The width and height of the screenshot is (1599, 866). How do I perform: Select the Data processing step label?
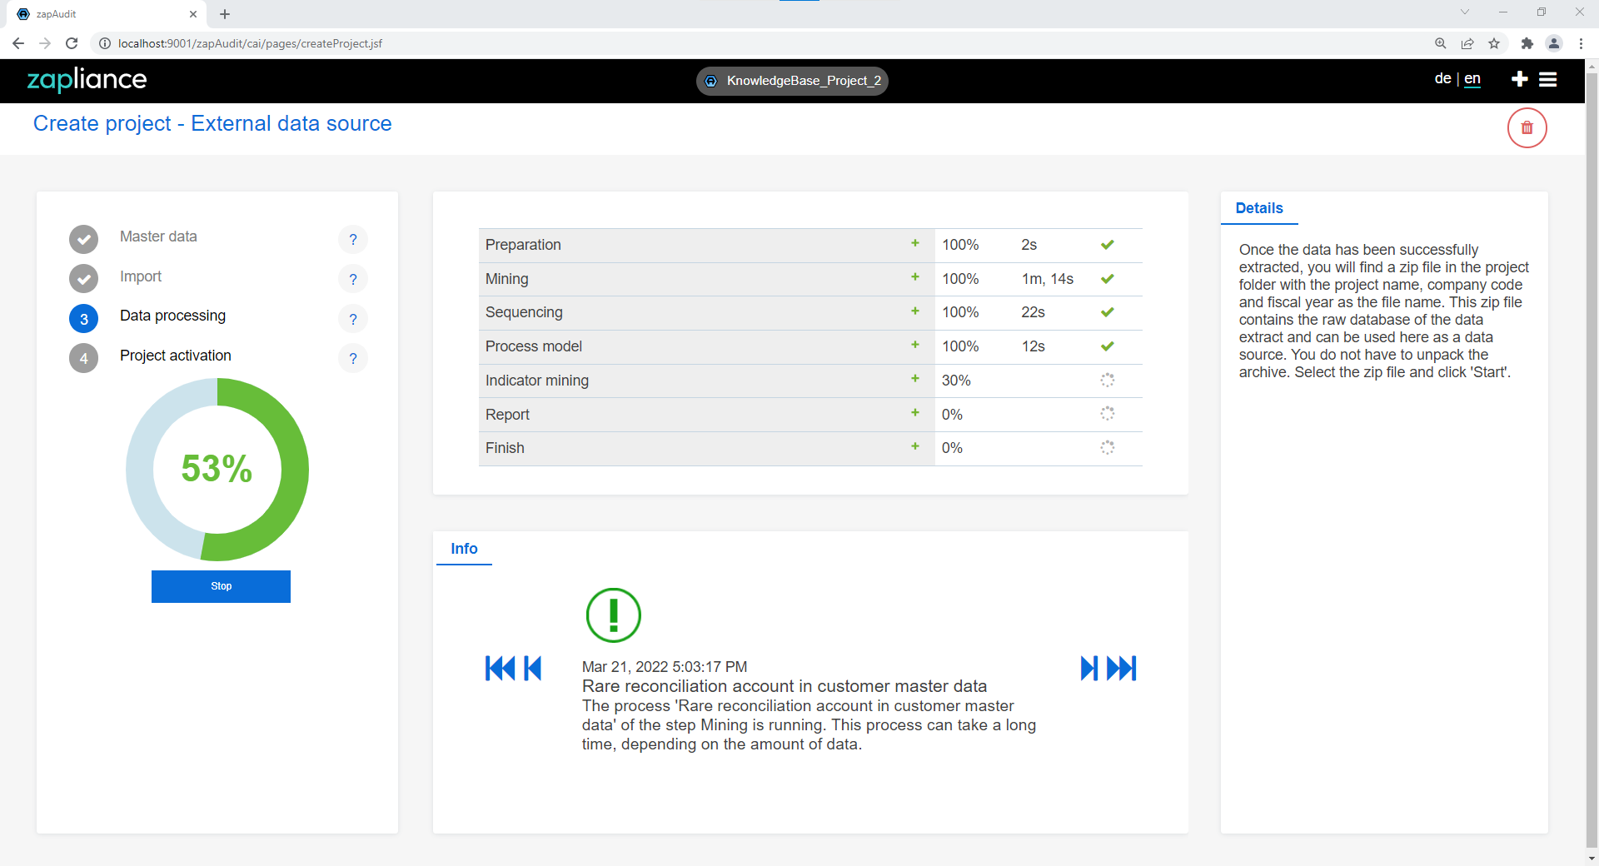pyautogui.click(x=172, y=316)
